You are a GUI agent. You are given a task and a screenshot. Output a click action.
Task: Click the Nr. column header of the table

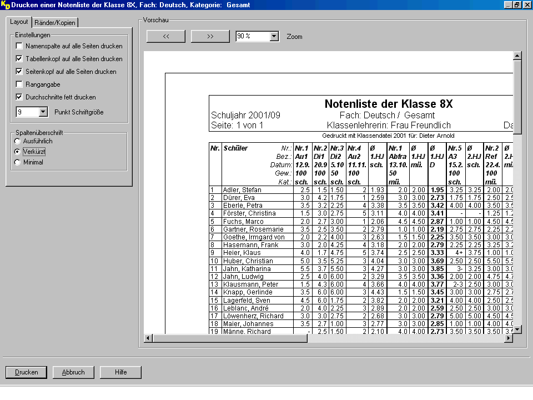coord(215,148)
